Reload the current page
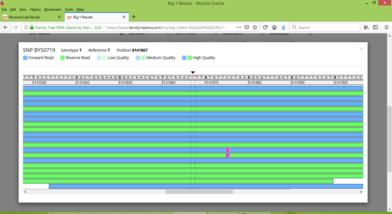Screen dimensions: 392x214 coord(265,27)
